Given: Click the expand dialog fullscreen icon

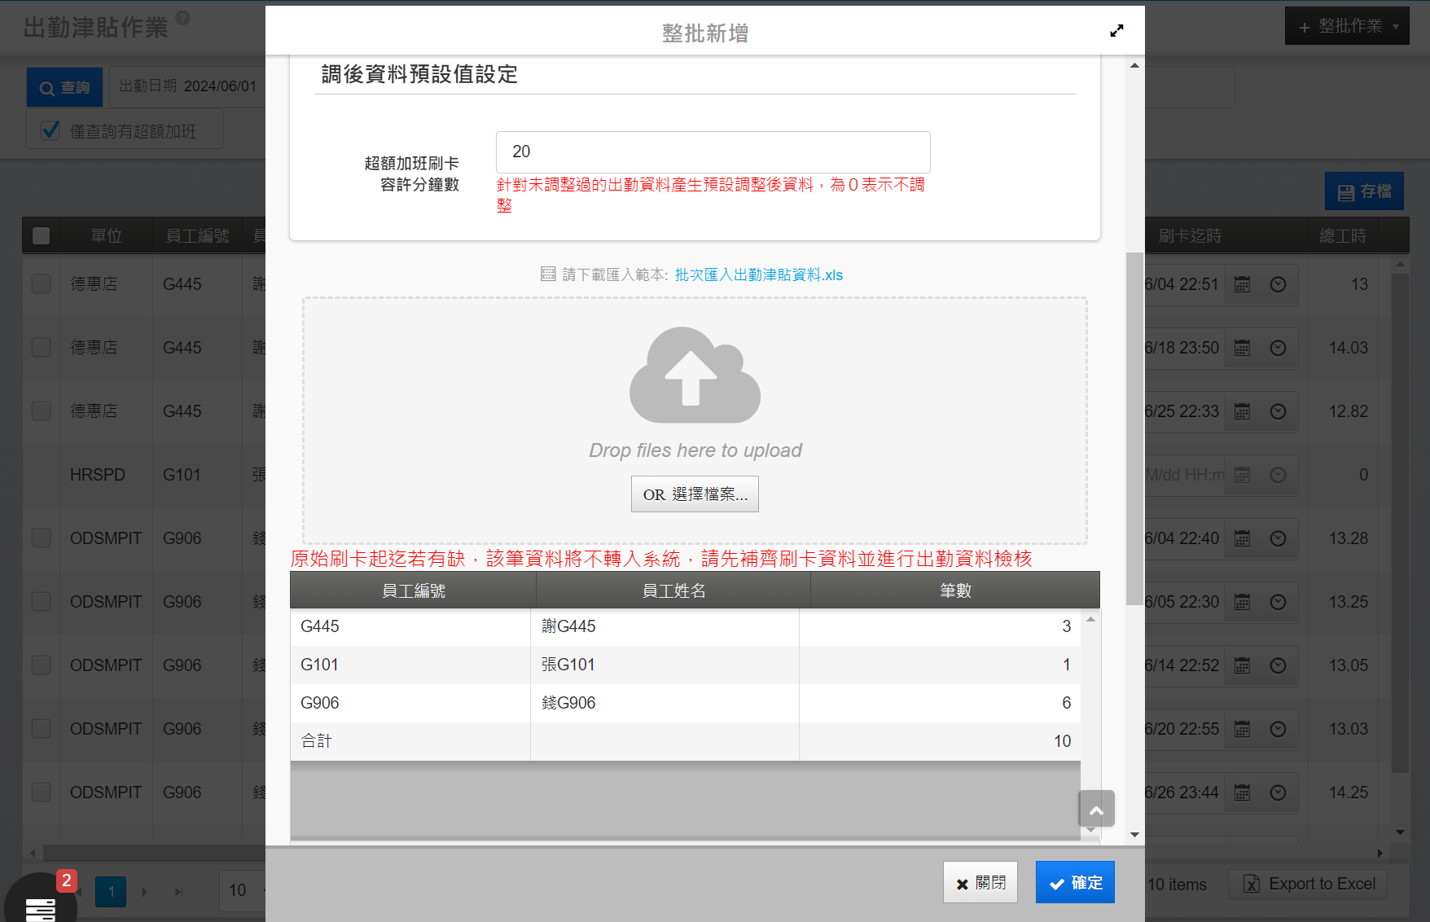Looking at the screenshot, I should click(1116, 31).
